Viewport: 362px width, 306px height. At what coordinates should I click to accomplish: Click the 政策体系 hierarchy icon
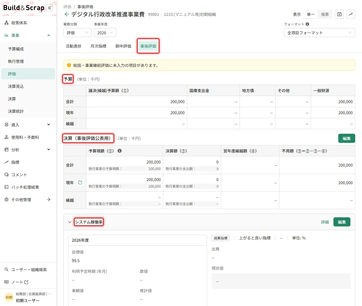[x=7, y=23]
